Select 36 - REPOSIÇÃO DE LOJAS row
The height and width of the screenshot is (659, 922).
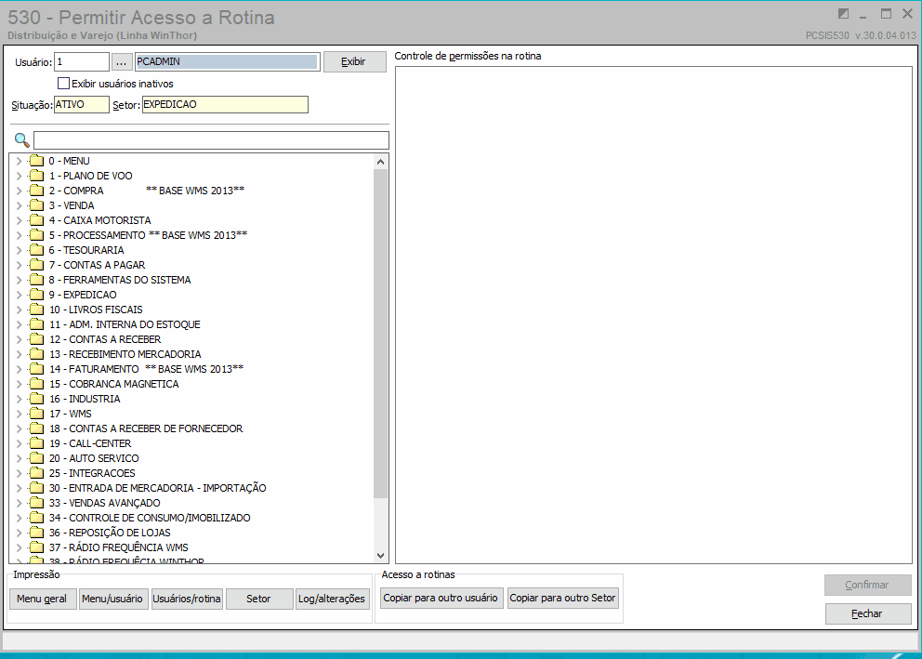(x=110, y=533)
